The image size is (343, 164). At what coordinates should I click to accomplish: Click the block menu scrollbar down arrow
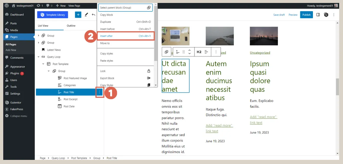click(x=156, y=85)
